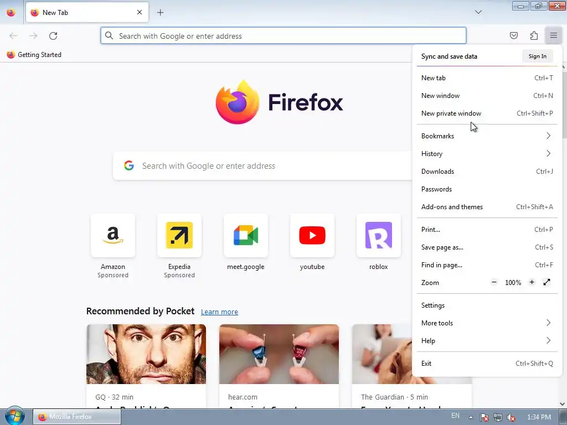Click the 1:34 PM clock
Image resolution: width=567 pixels, height=425 pixels.
(x=539, y=417)
